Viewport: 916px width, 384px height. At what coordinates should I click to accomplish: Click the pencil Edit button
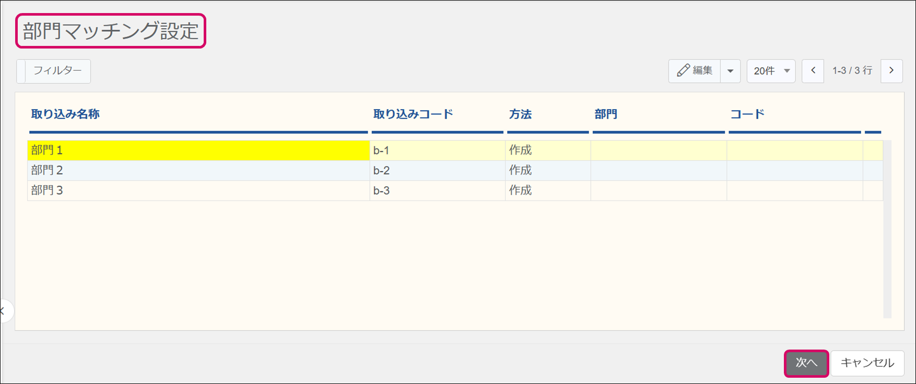coord(695,71)
